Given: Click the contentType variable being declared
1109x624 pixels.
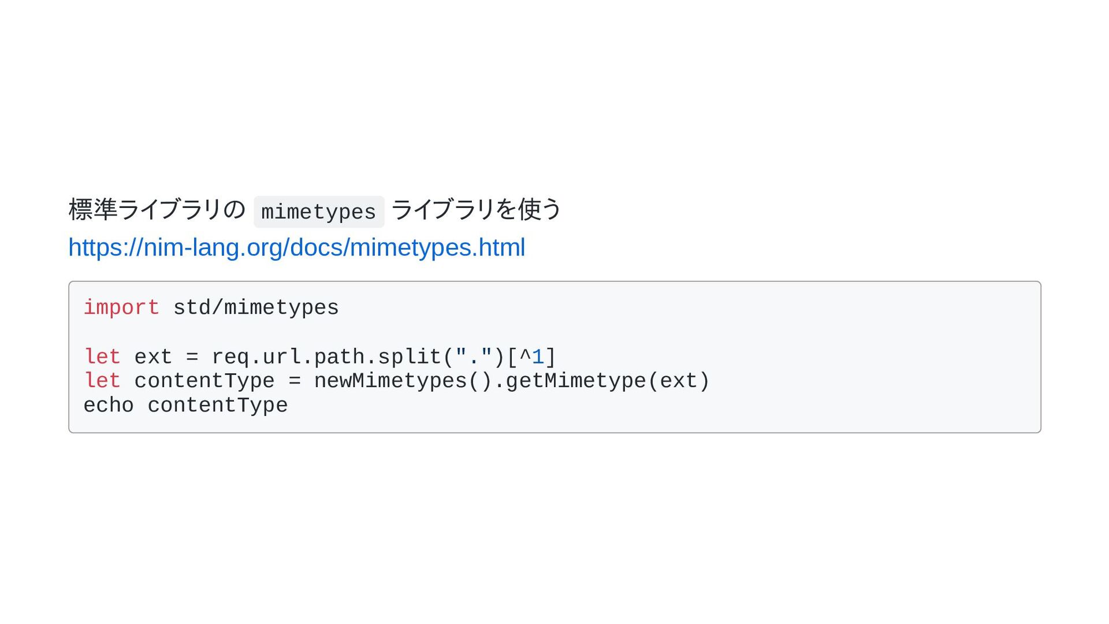Looking at the screenshot, I should point(204,381).
